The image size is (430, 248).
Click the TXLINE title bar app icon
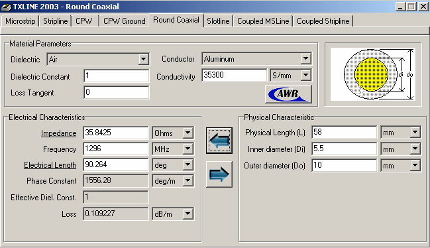7,7
